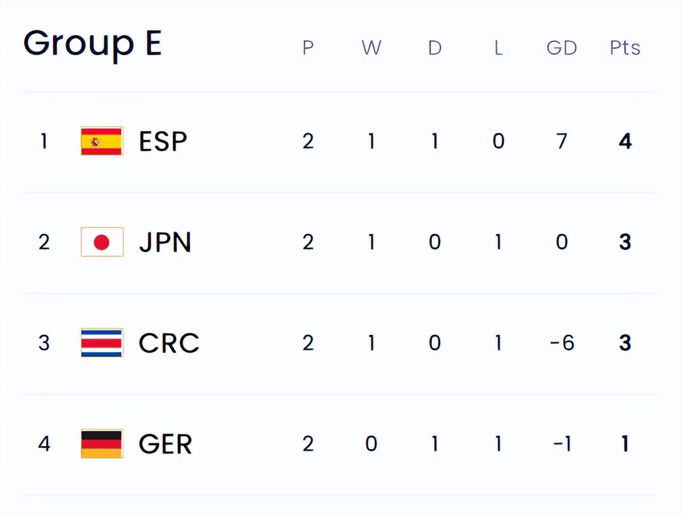Click the W column header
Viewport: 682px width, 514px height.
[x=371, y=48]
